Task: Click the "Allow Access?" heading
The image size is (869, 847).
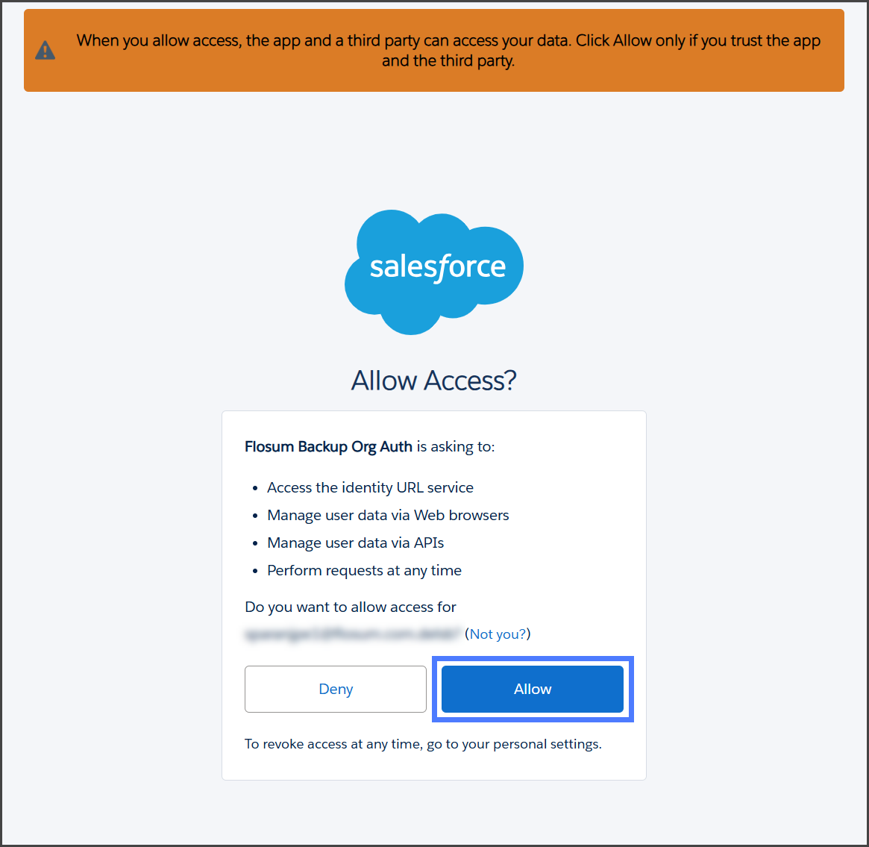Action: click(434, 381)
